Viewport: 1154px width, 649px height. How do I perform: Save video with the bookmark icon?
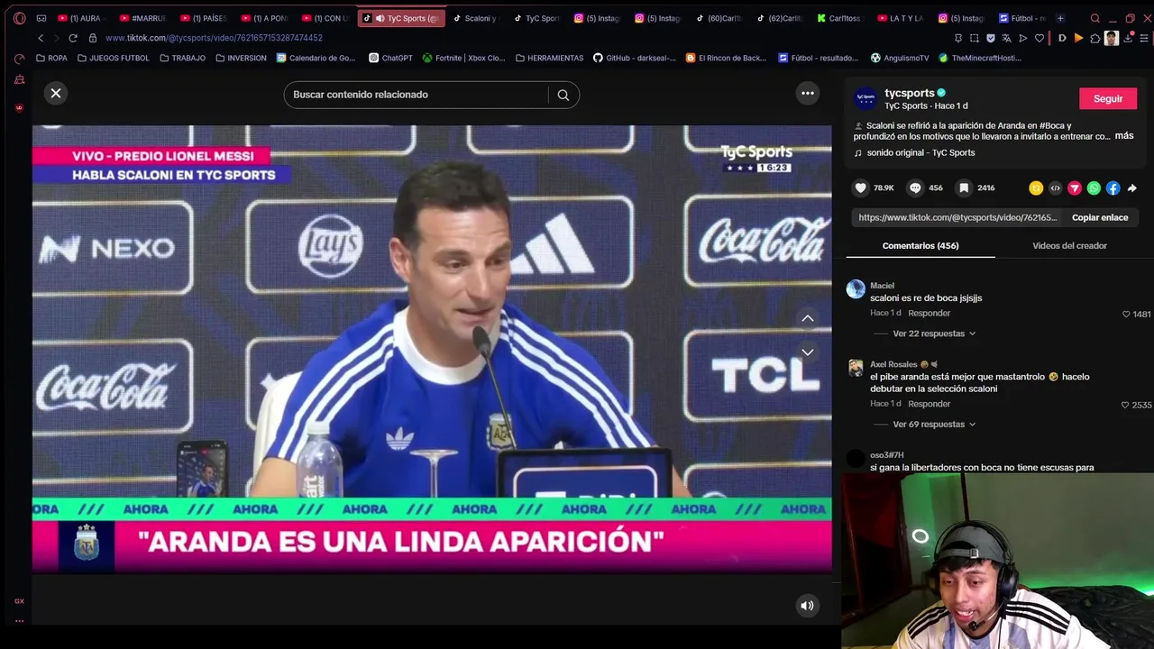(964, 187)
